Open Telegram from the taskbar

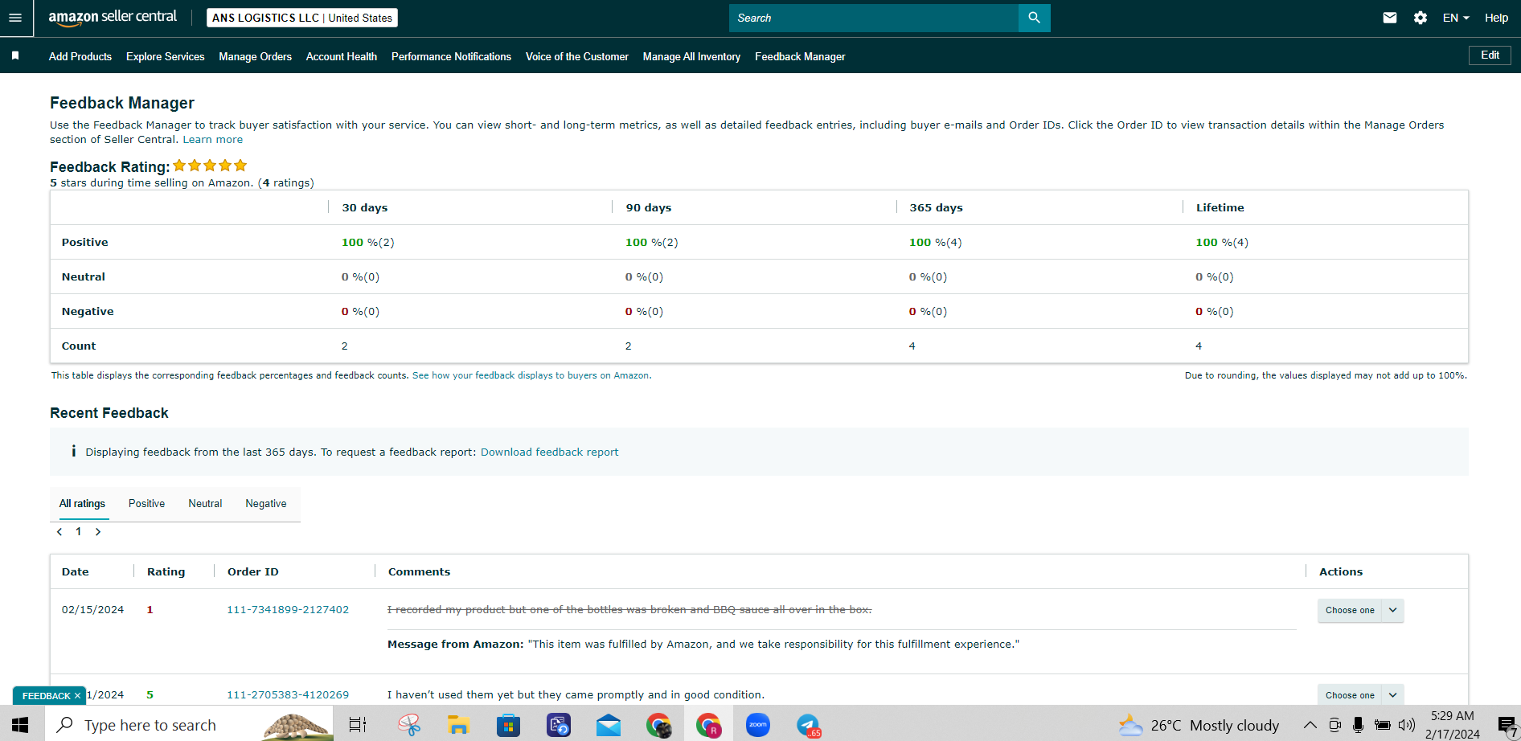808,725
